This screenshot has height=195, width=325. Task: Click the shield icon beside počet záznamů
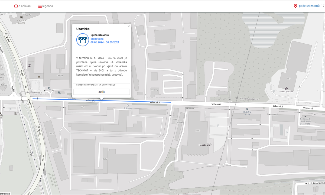[x=295, y=6]
